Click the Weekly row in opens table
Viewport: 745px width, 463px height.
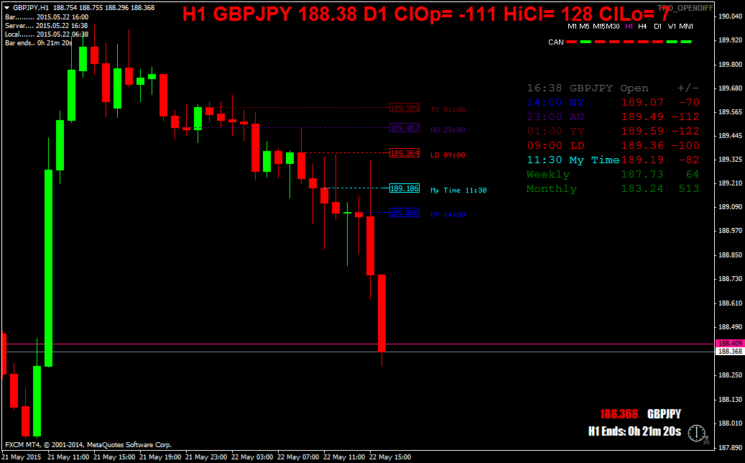coord(612,175)
